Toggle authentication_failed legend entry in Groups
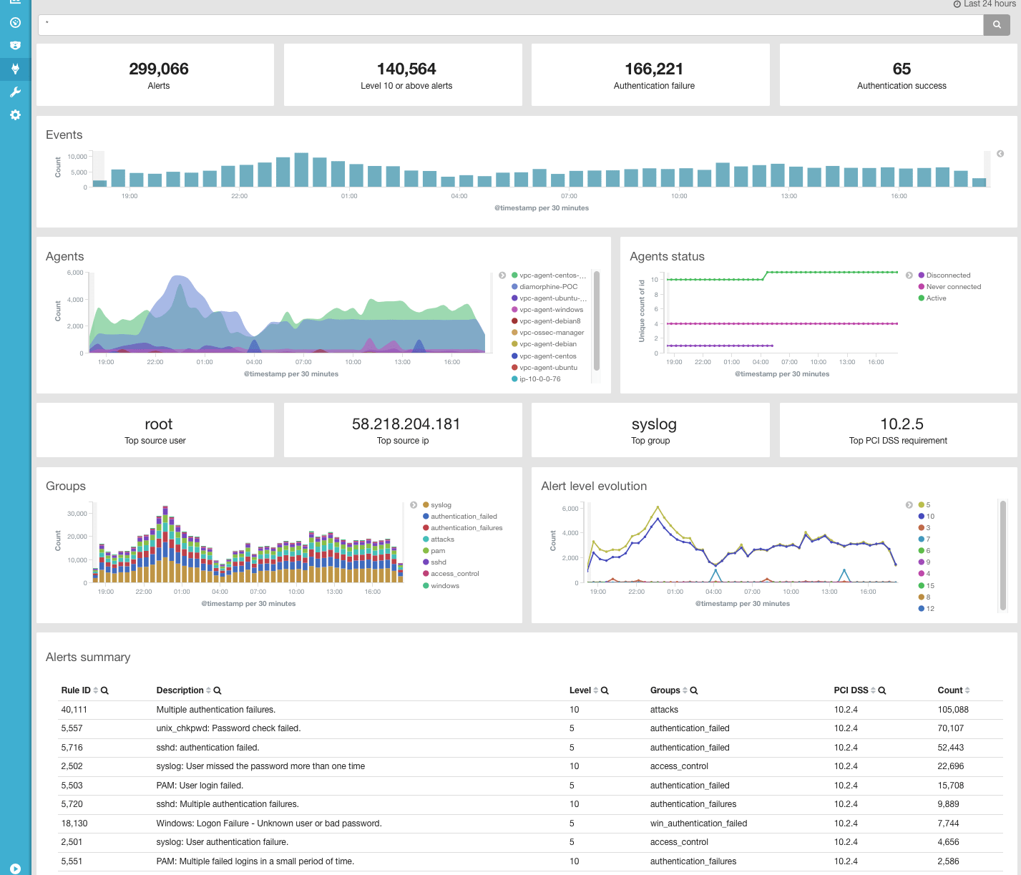Viewport: 1021px width, 875px height. [460, 517]
